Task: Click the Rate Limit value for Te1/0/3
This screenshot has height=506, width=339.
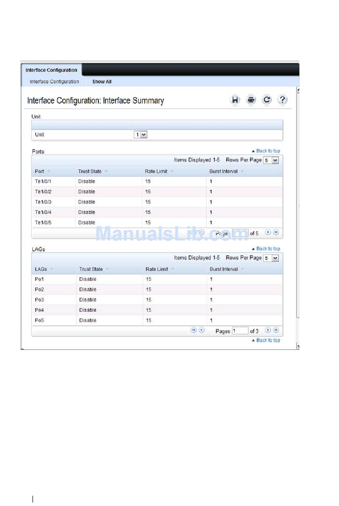Action: [x=148, y=202]
